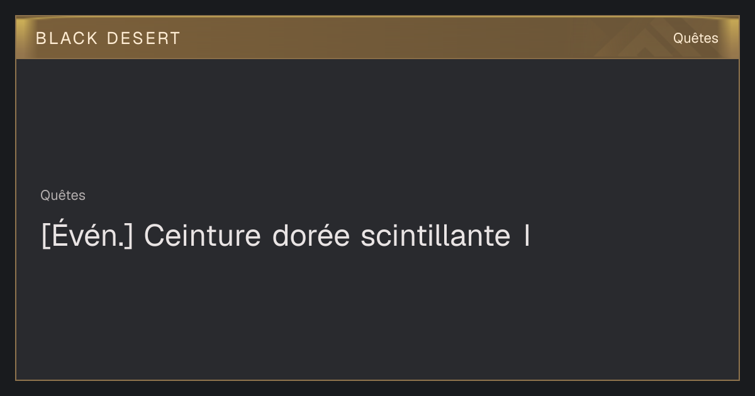This screenshot has width=755, height=396.
Task: Click the [Évén.] tag in the title
Action: point(87,236)
